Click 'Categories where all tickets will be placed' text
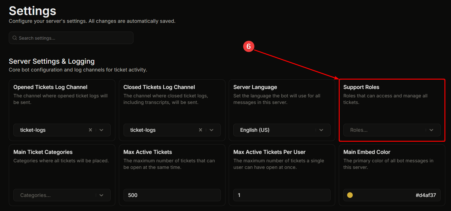Viewport: 451px width, 211px height. coord(61,161)
